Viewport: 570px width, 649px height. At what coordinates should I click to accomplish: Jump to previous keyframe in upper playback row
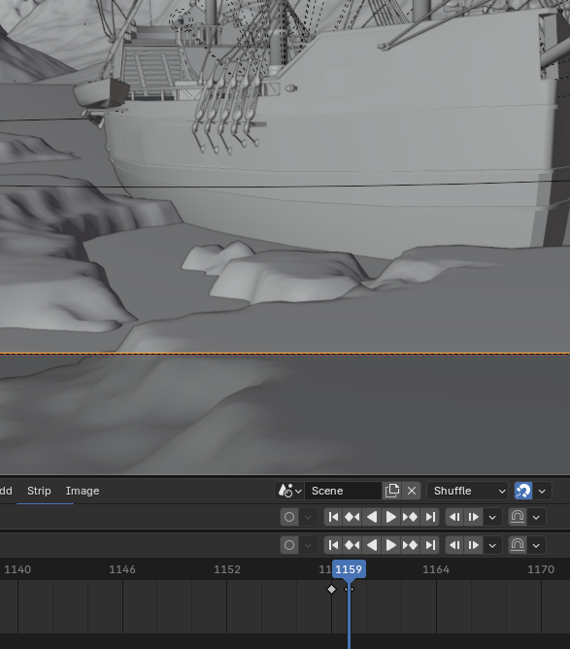coord(352,517)
